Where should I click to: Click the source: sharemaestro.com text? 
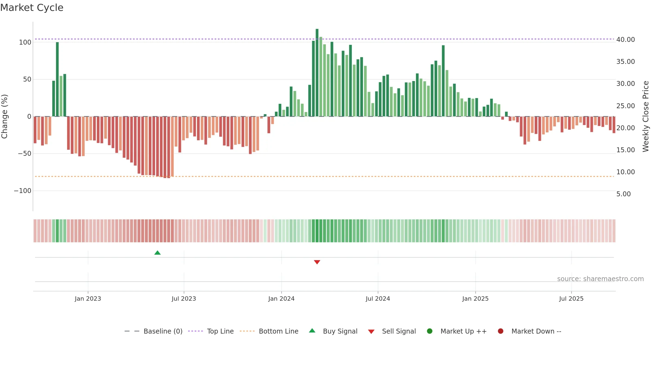click(x=600, y=279)
